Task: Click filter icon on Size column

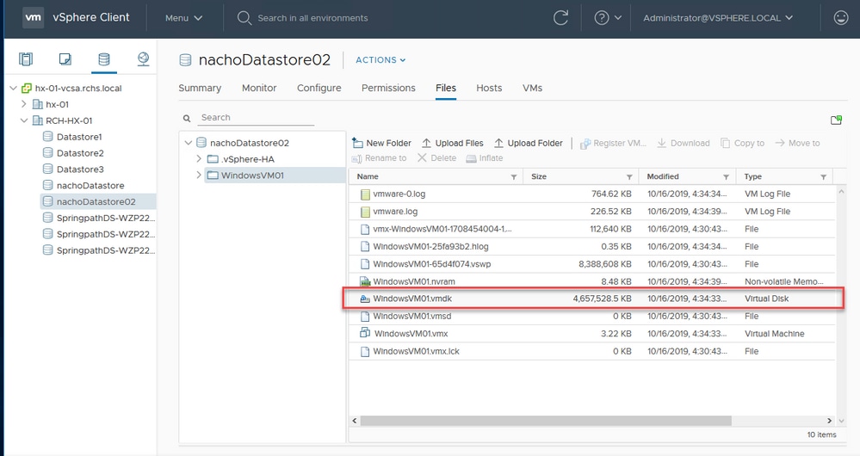Action: 629,177
